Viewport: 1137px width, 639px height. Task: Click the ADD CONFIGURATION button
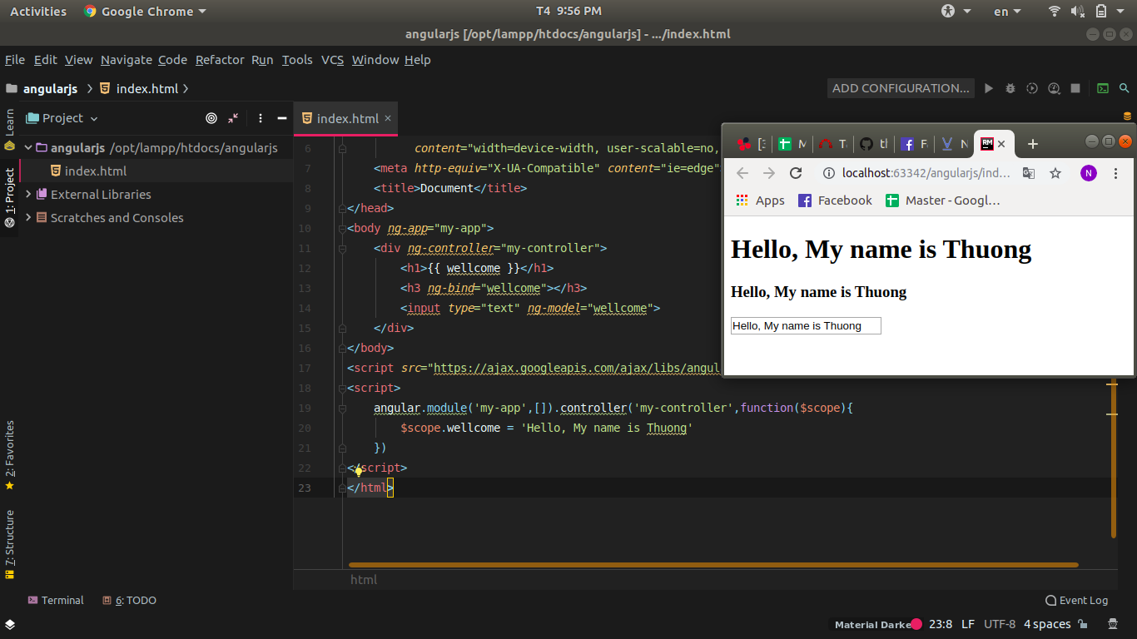901,88
